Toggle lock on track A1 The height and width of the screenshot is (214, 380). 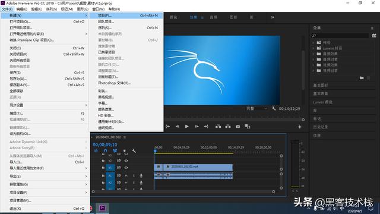click(x=103, y=175)
